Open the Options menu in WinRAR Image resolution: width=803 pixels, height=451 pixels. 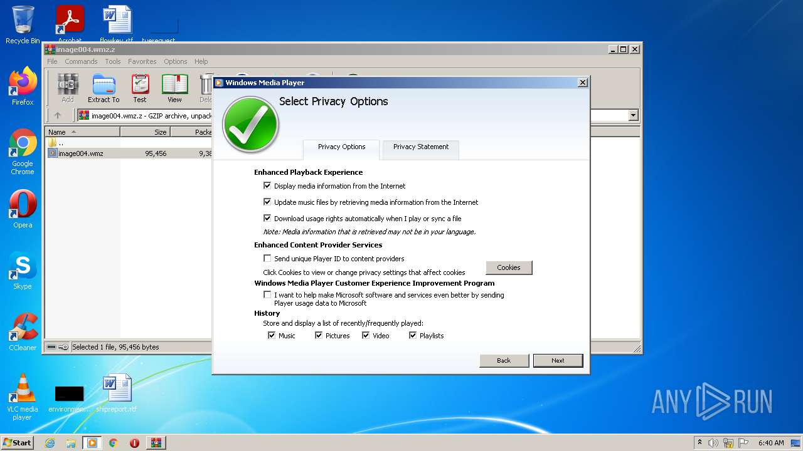point(176,61)
